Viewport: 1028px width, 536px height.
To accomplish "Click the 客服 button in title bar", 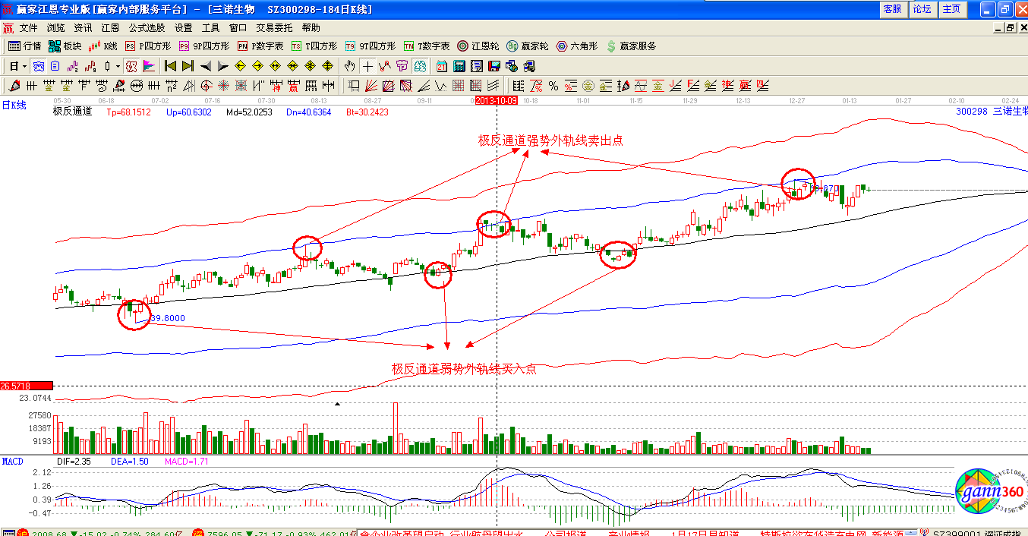I will (892, 9).
